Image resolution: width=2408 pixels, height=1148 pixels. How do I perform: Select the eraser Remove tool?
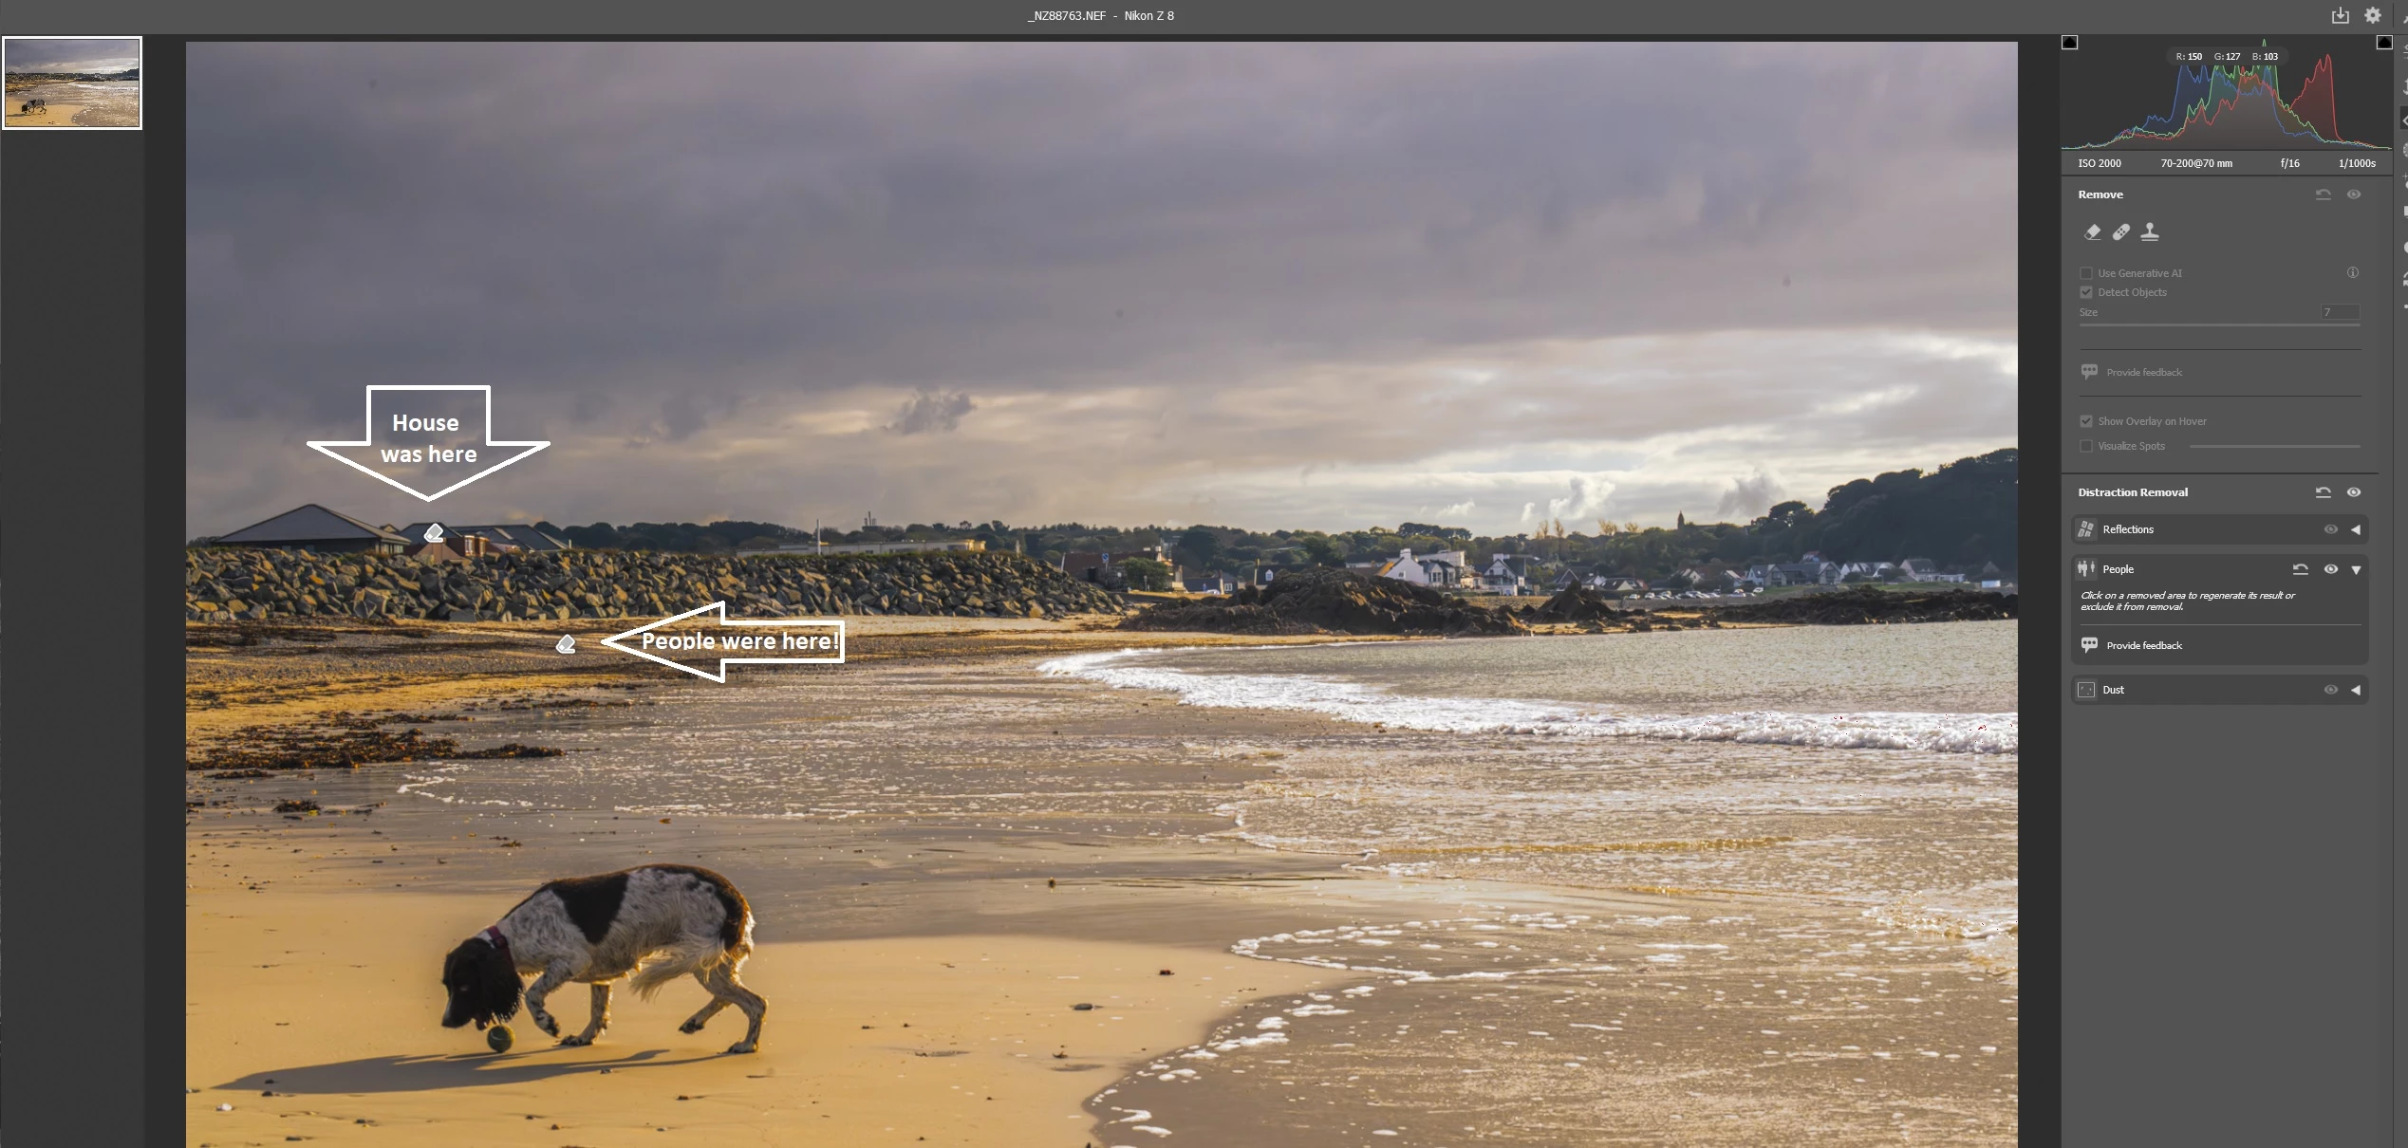tap(2092, 231)
